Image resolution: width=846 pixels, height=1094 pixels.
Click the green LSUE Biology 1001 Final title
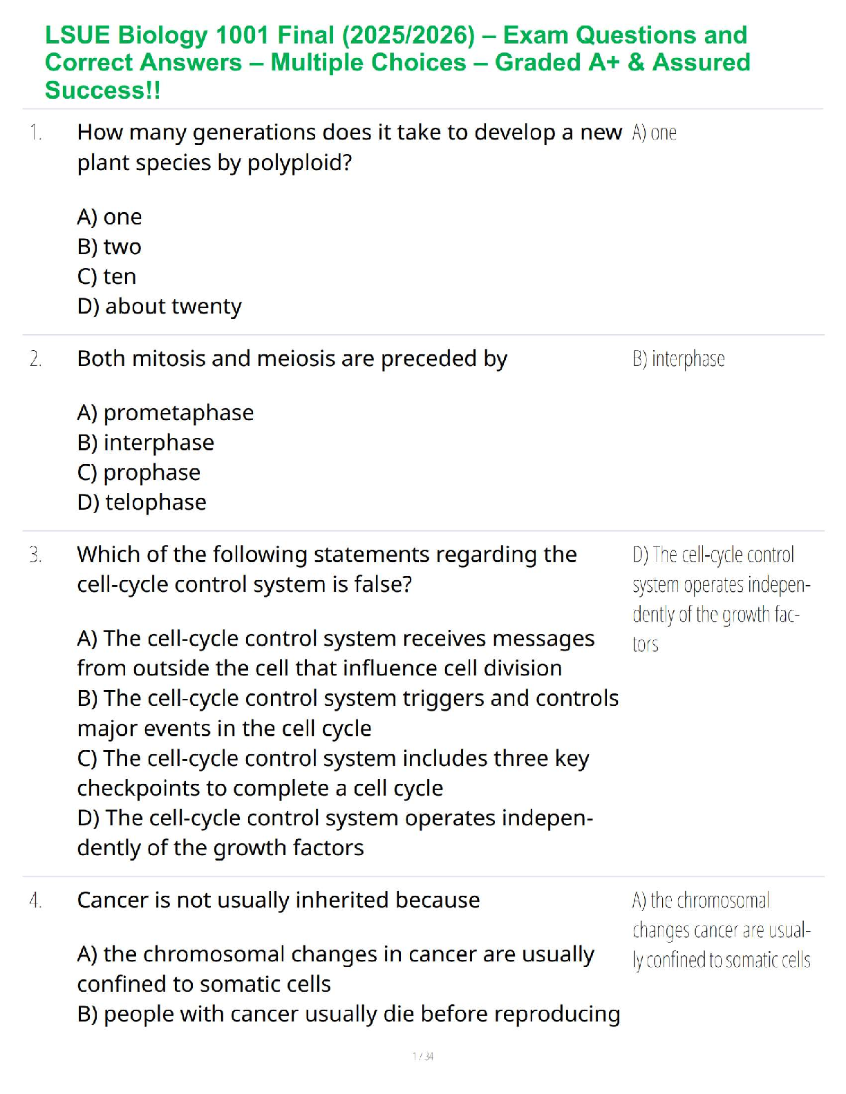(x=397, y=62)
